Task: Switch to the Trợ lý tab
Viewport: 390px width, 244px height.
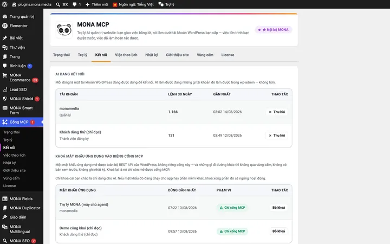Action: point(82,55)
